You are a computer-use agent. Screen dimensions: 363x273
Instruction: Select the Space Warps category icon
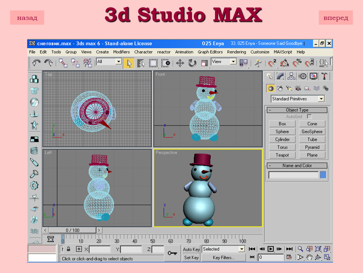point(317,88)
